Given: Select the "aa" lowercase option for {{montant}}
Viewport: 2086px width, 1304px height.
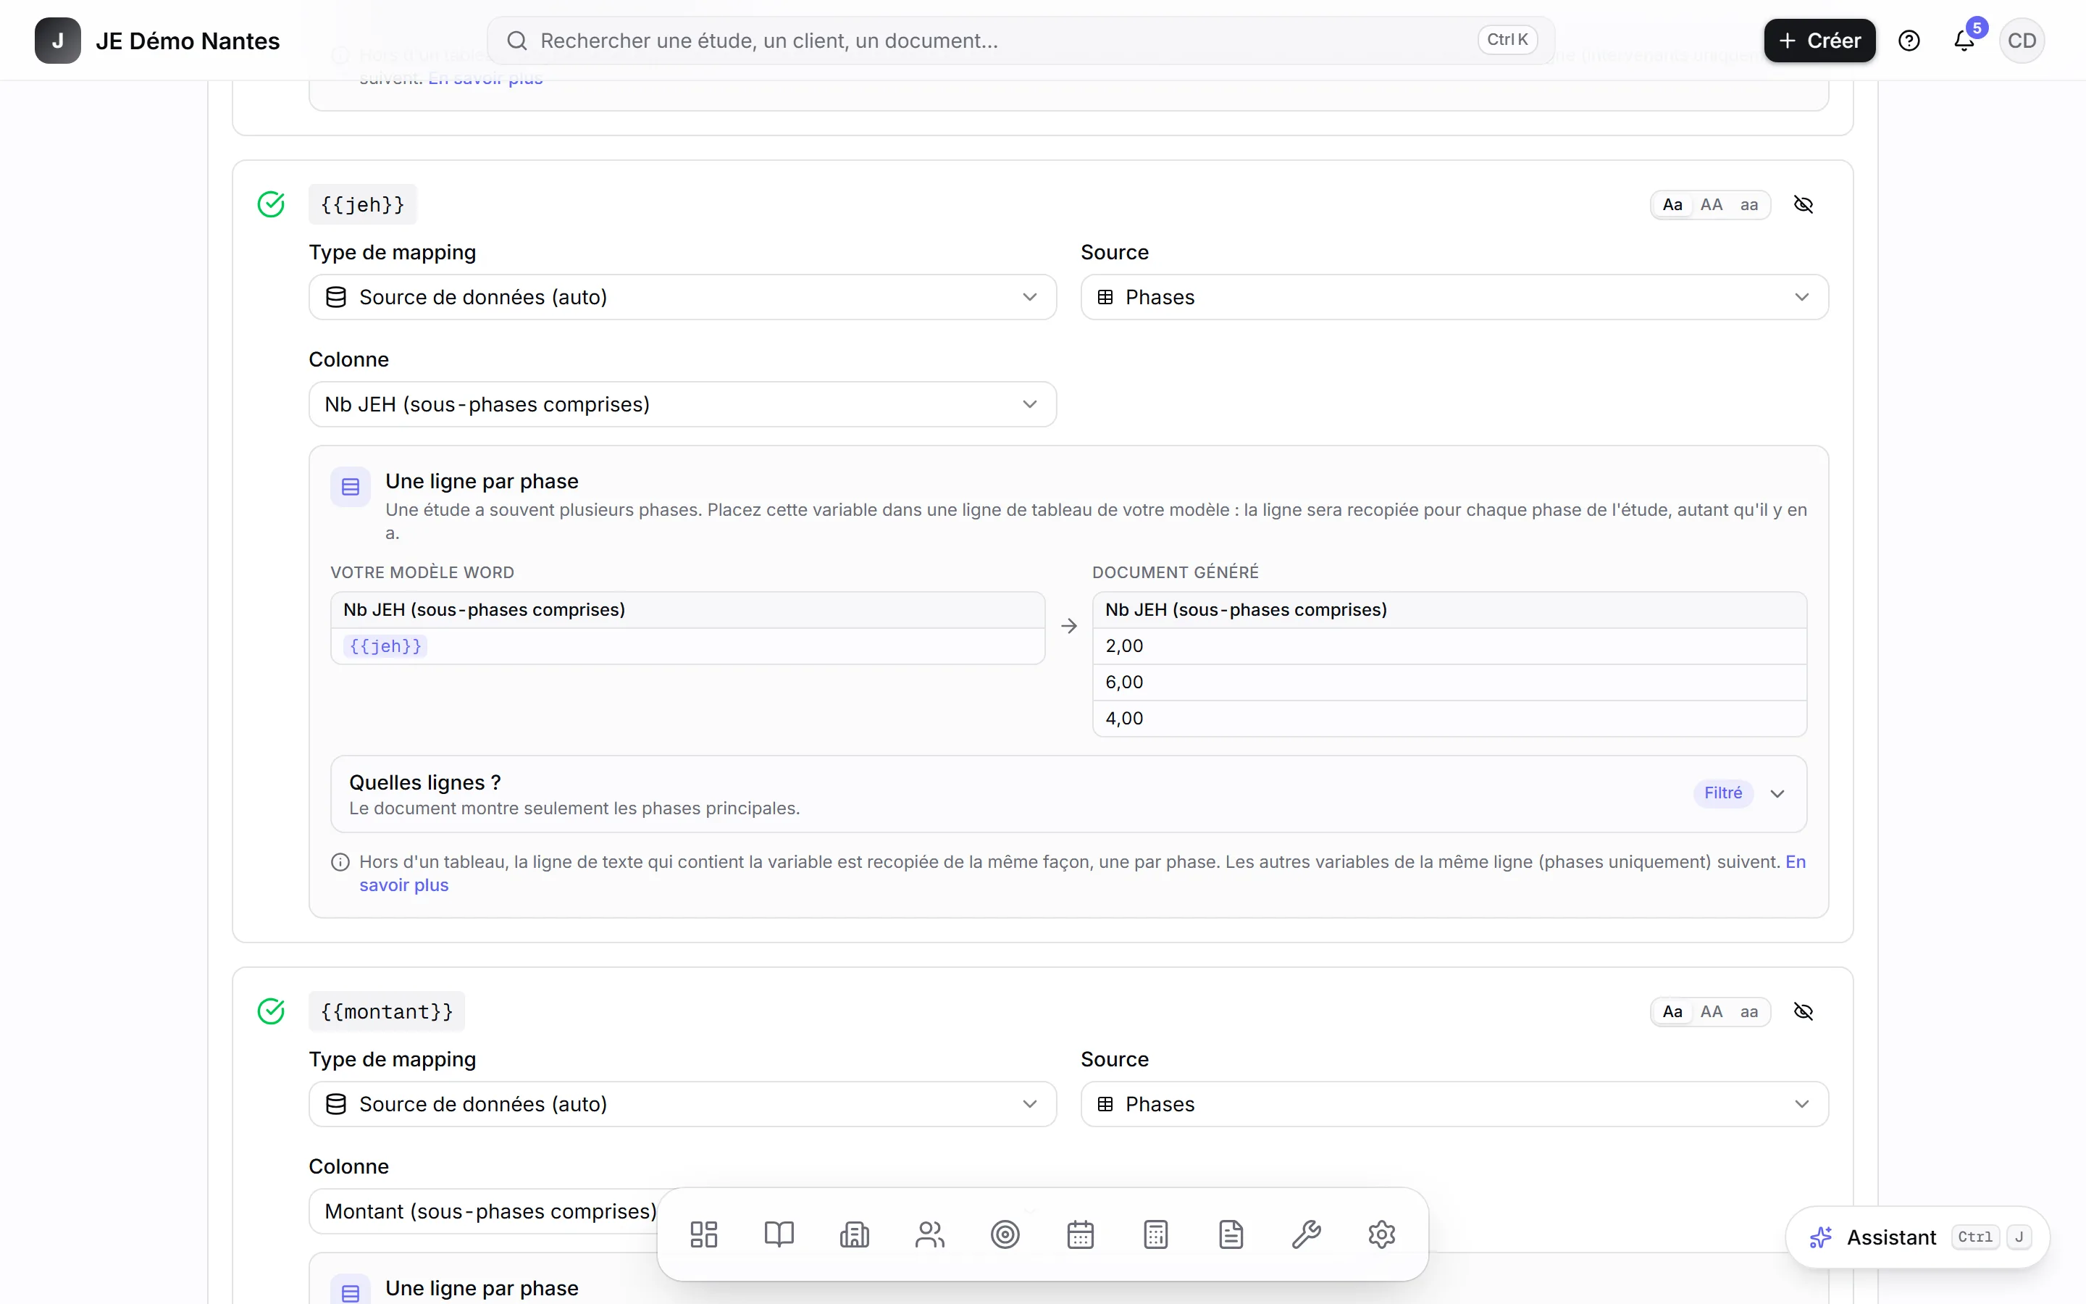Looking at the screenshot, I should click(x=1749, y=1013).
